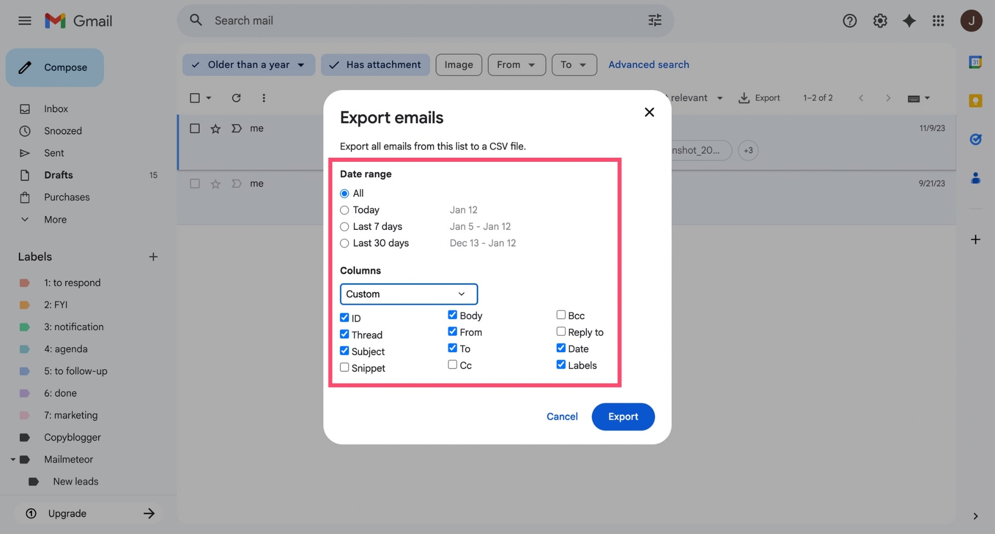Open the search options filter icon
This screenshot has height=534, width=995.
tap(654, 20)
